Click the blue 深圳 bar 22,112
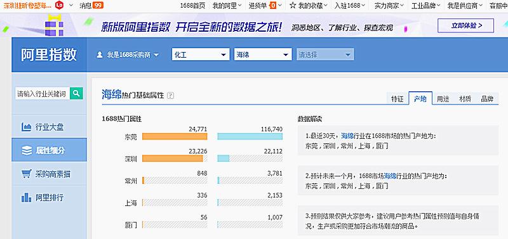 [x=224, y=158]
